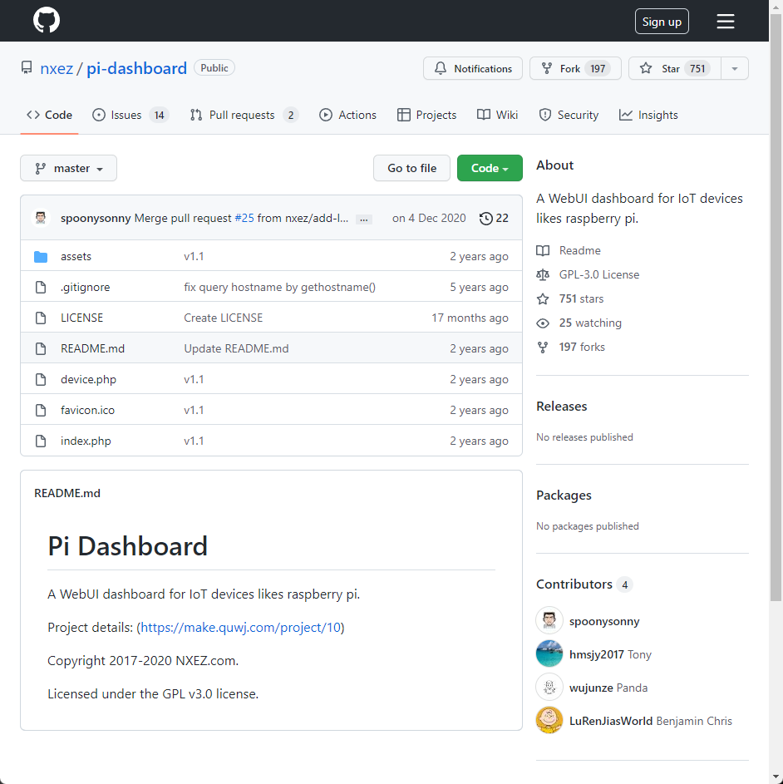783x784 pixels.
Task: Open the assets folder
Action: coord(76,257)
